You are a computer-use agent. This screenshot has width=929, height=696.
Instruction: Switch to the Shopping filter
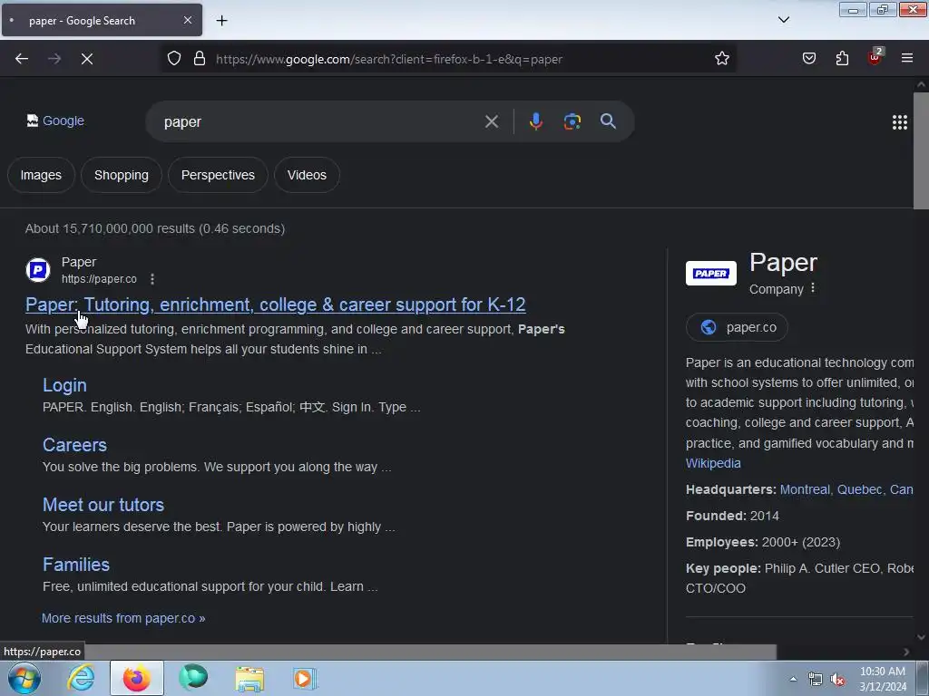coord(122,175)
